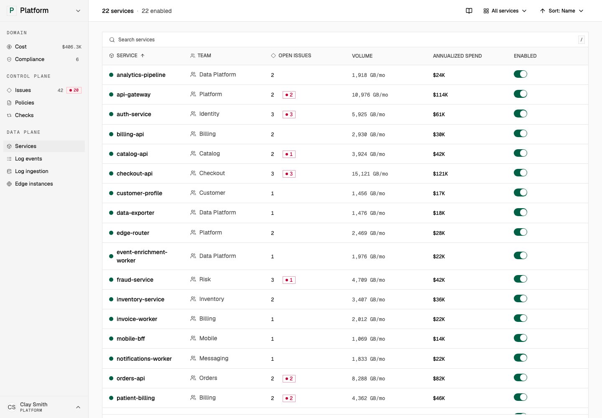Toggle the mobile-bff enabled switch

(520, 338)
